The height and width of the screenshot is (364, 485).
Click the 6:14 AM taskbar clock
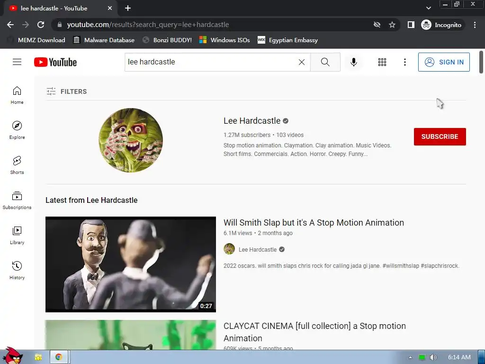(x=459, y=357)
